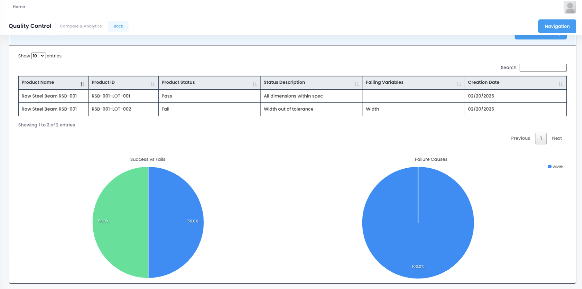
Task: Sort by Creation Date column arrows
Action: 560,84
